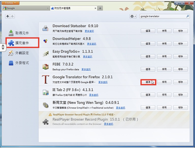This screenshot has width=195, height=148.
Task: Open 更多資訊 link for FEBE
Action: click(86, 69)
